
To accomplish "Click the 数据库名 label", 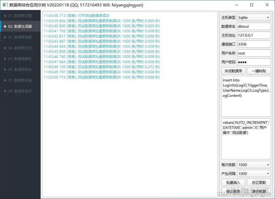I will 228,26.
